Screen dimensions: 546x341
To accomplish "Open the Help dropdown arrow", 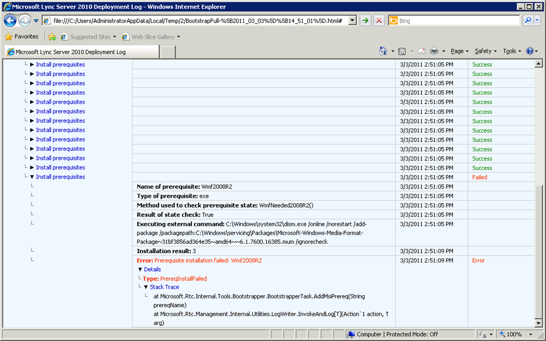I will coord(537,51).
